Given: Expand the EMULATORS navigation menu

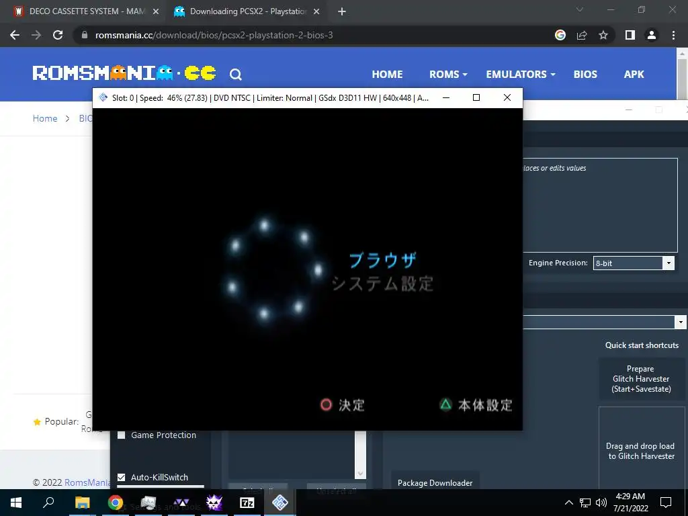Looking at the screenshot, I should (x=521, y=74).
